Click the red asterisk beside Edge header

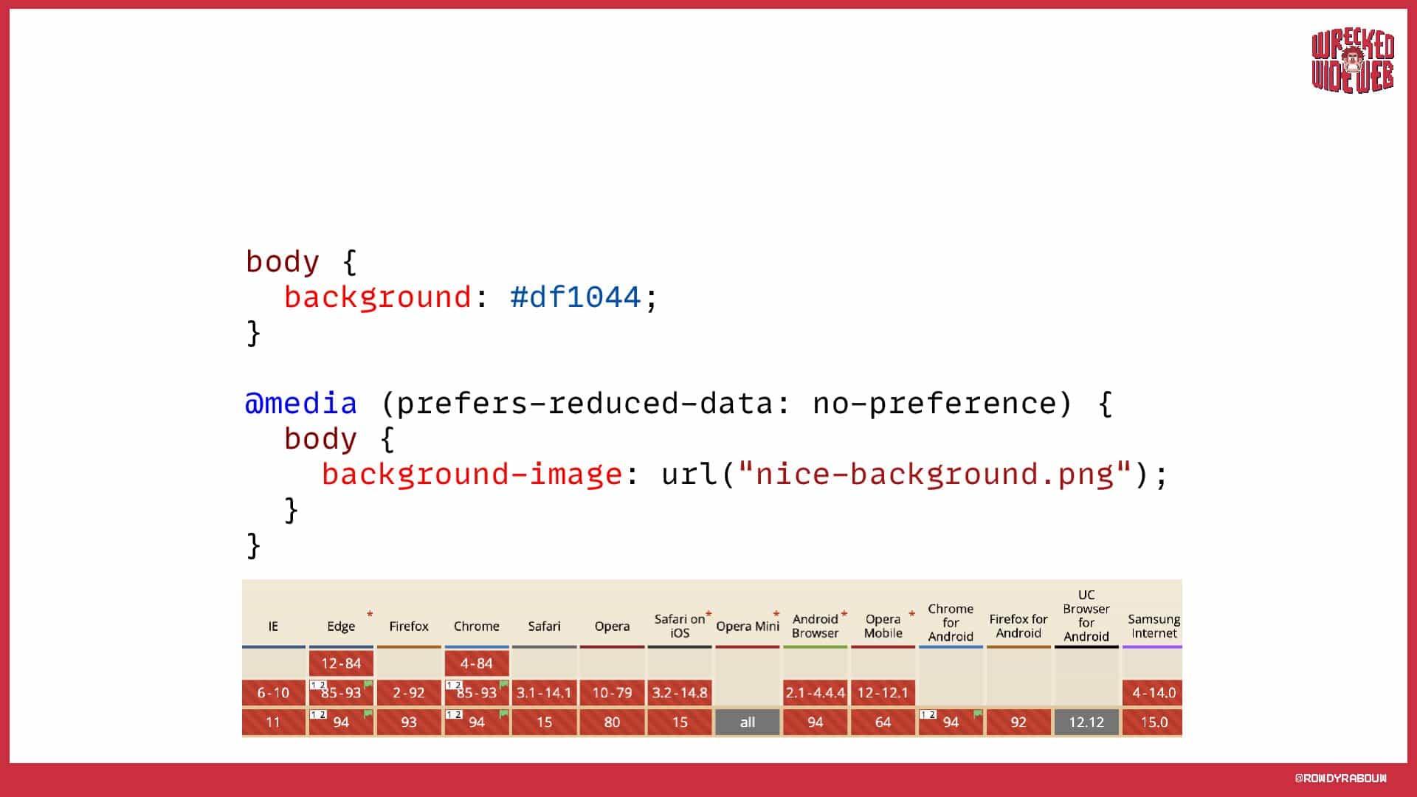pyautogui.click(x=370, y=614)
